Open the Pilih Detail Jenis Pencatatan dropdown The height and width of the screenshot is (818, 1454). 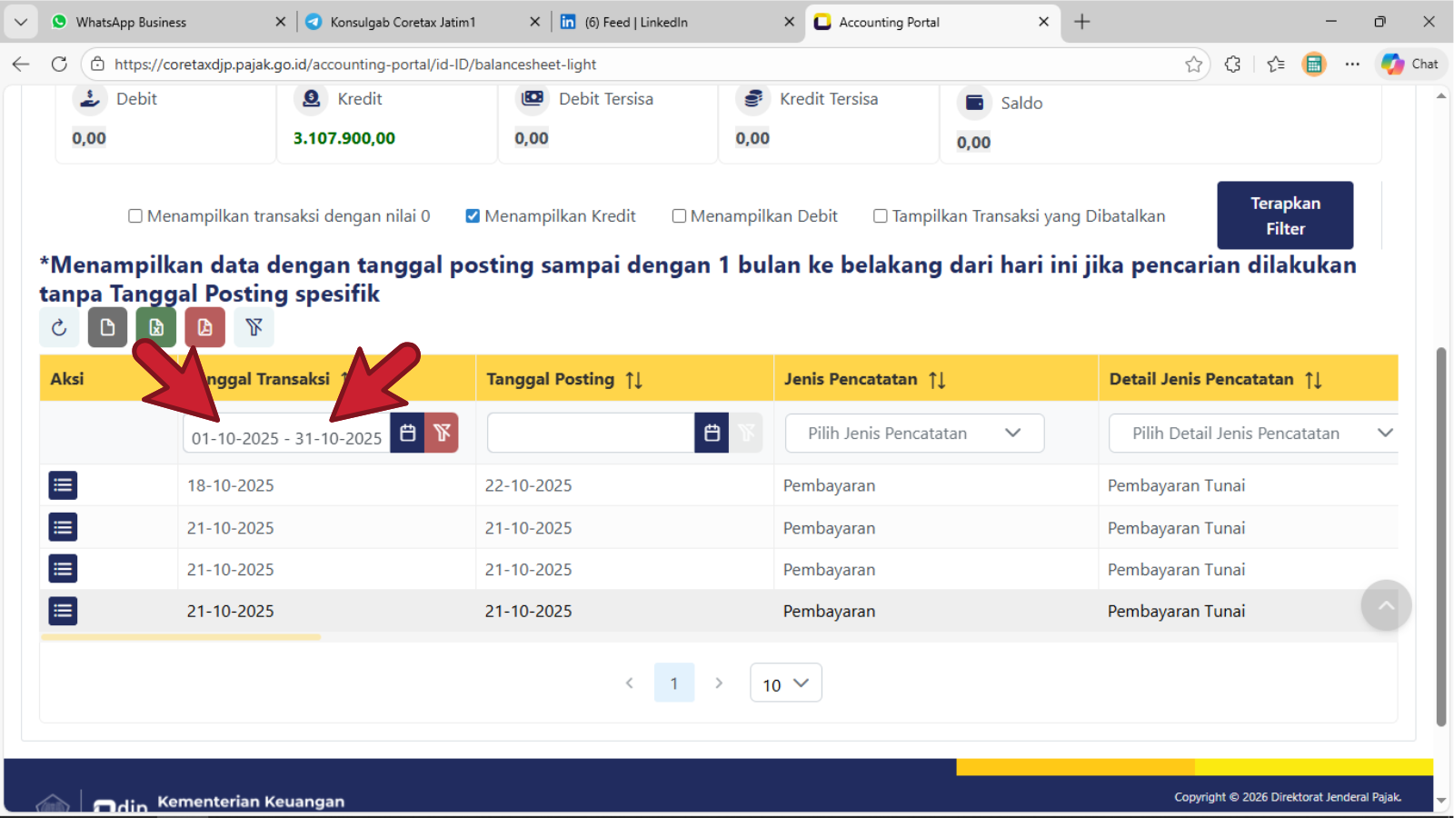(1252, 434)
